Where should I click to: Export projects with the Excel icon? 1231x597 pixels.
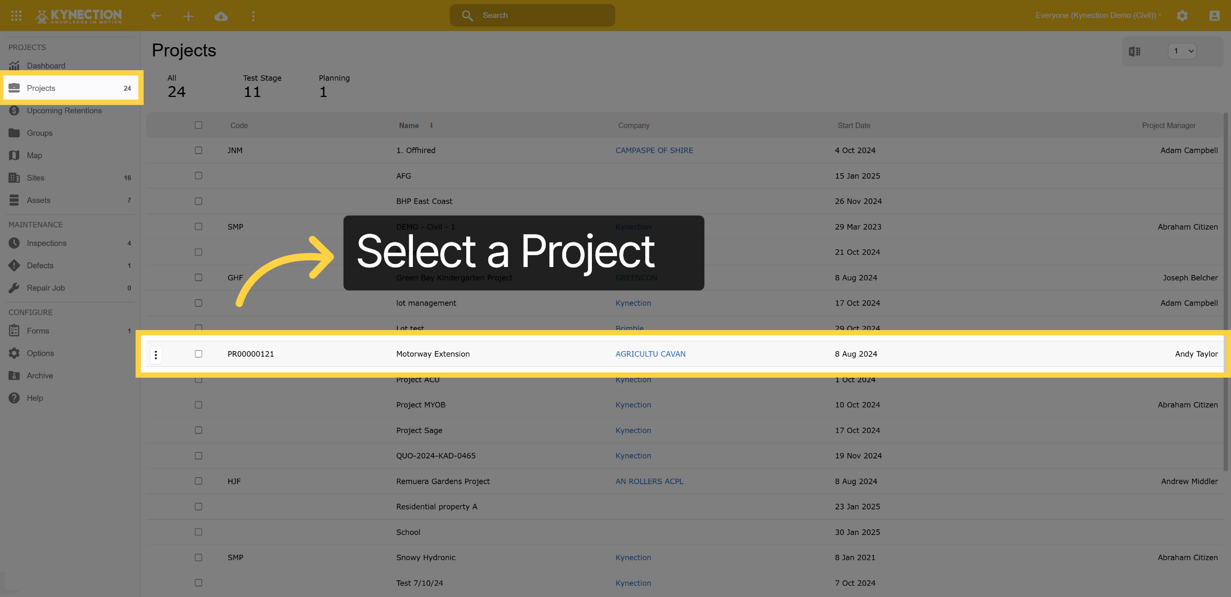[x=1135, y=51]
